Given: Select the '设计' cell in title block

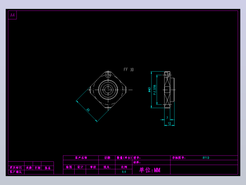Looking at the screenshot, I should (80, 167).
